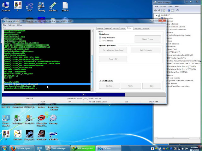Open the miracle218 desktop shortcut
Viewport: 202px width, 151px height.
coord(41,135)
